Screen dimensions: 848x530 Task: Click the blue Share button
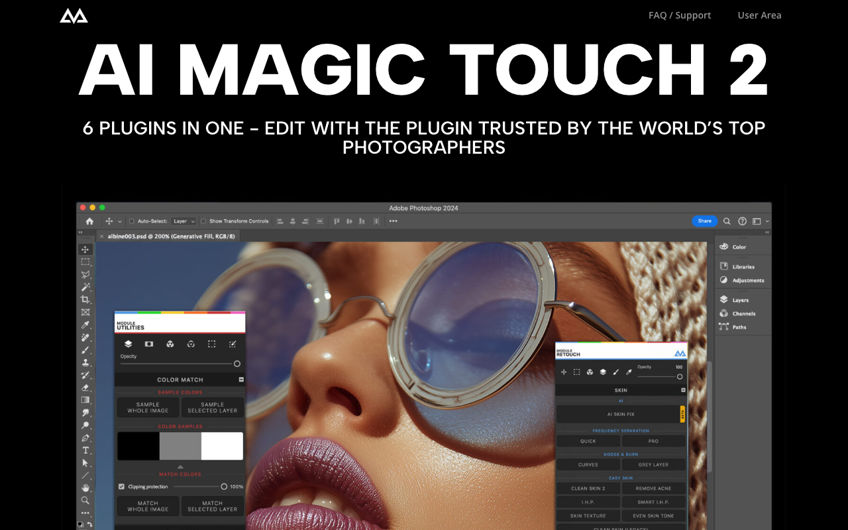(705, 221)
